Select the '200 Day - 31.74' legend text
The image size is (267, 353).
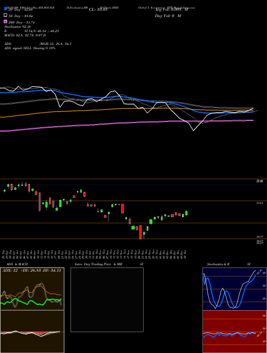point(21,22)
